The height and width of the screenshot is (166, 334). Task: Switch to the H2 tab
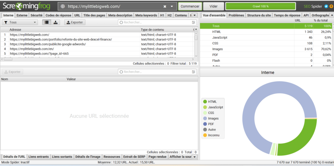tap(170, 15)
